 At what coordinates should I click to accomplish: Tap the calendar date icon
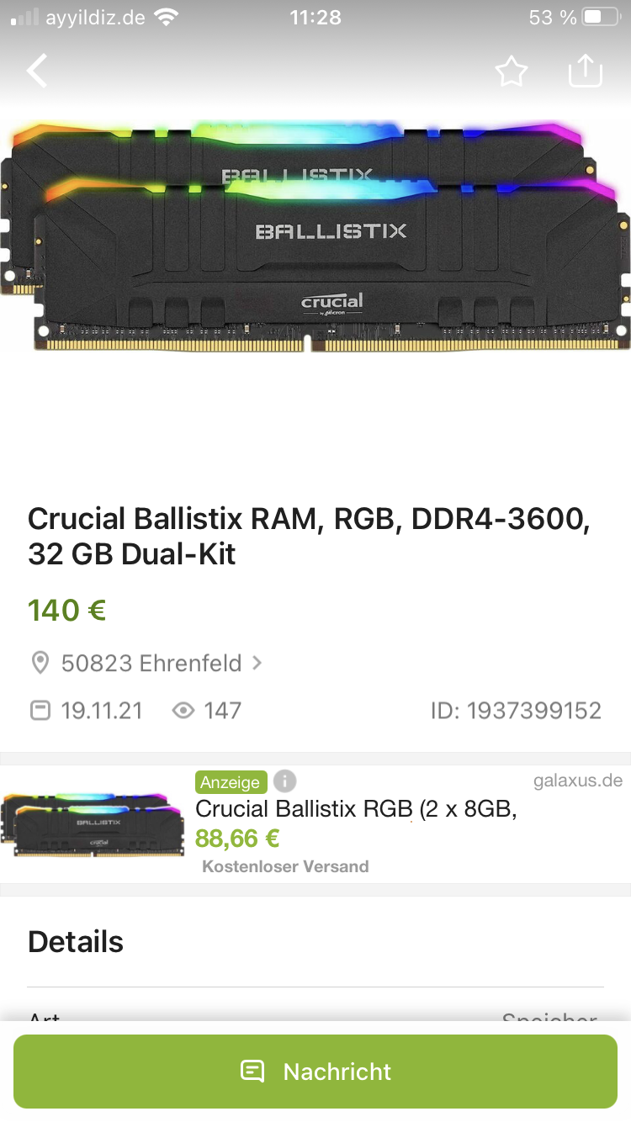pos(40,711)
